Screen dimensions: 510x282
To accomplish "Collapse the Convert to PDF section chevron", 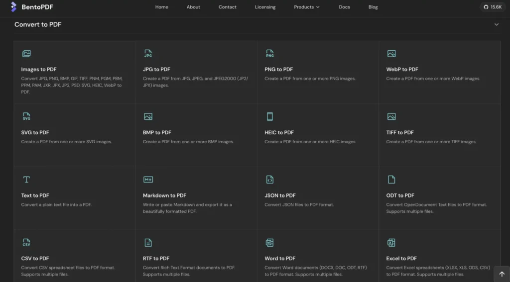I will tap(497, 25).
